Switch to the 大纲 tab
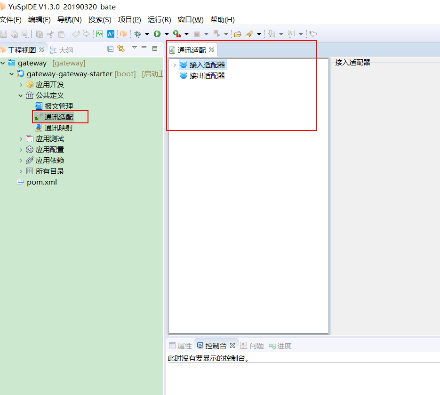Screen dimensions: 440x395 click(x=65, y=50)
